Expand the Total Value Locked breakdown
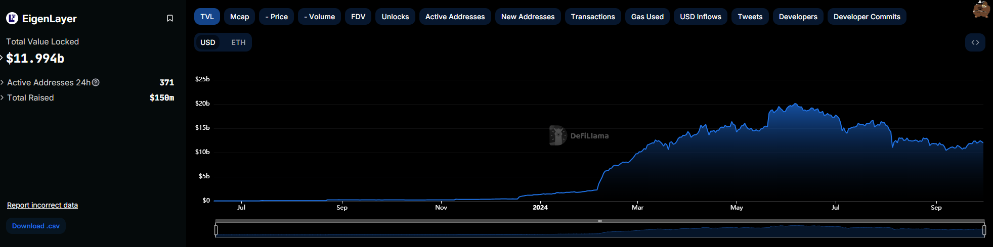The image size is (993, 247). [2, 58]
